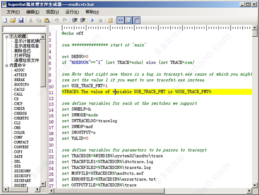Toggle the ruler display button
The width and height of the screenshot is (259, 195).
coord(136,20)
